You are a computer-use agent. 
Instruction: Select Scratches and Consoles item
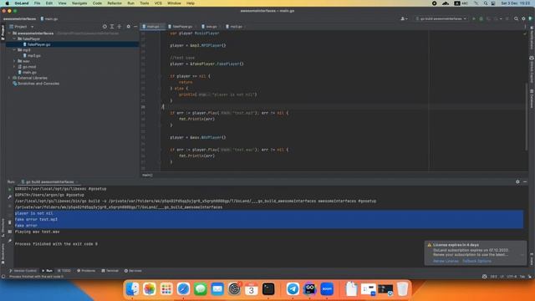coord(38,84)
